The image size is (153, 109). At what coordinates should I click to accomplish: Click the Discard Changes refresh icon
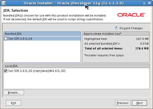pos(117,28)
